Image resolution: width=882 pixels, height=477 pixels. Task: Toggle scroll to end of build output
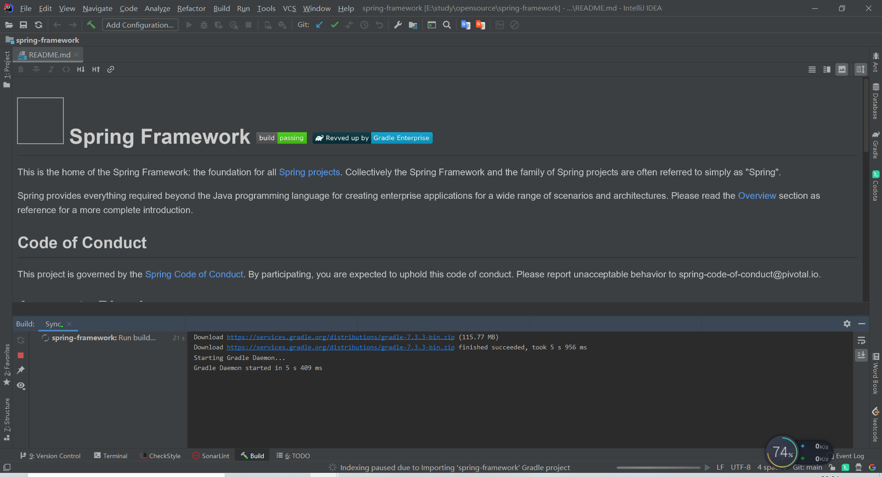tap(861, 355)
